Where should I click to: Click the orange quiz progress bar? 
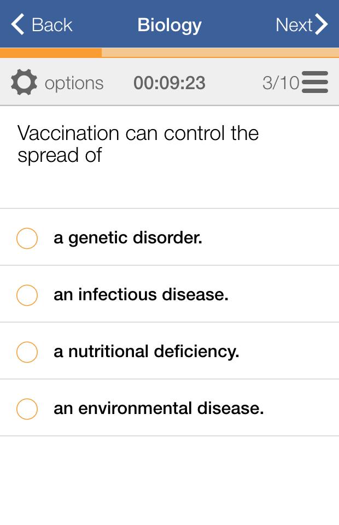(51, 53)
